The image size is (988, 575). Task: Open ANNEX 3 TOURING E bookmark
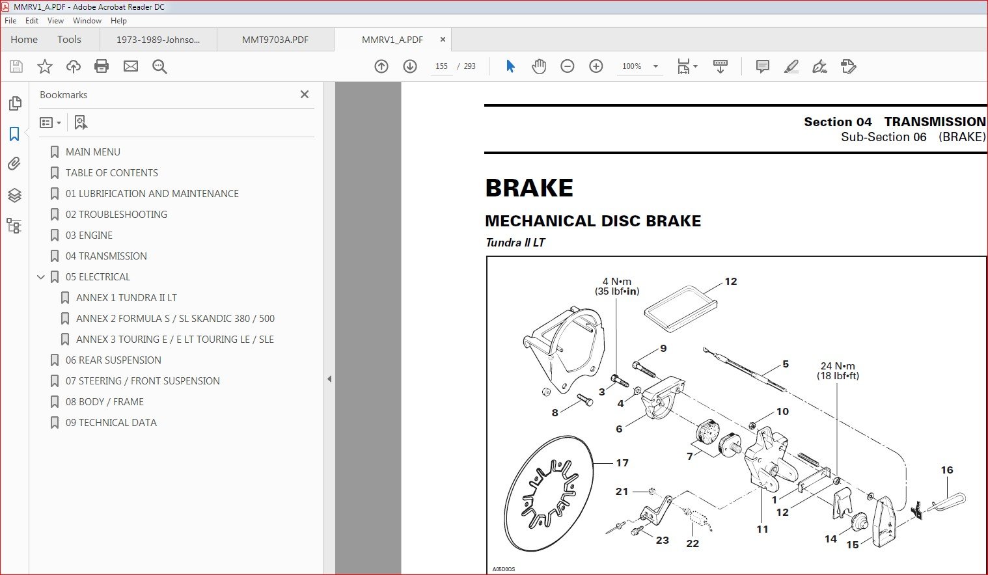coord(175,340)
